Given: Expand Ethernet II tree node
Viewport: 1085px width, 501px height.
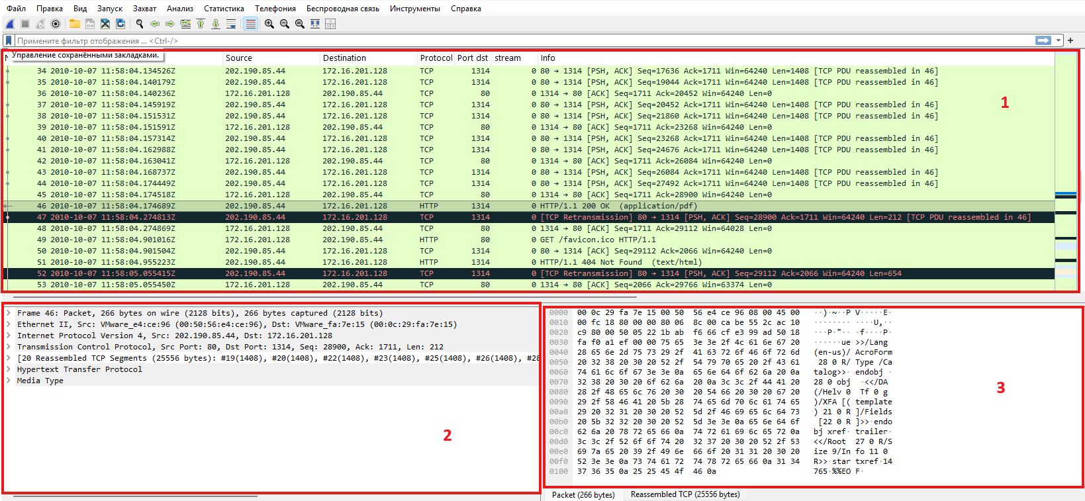Looking at the screenshot, I should [x=8, y=325].
